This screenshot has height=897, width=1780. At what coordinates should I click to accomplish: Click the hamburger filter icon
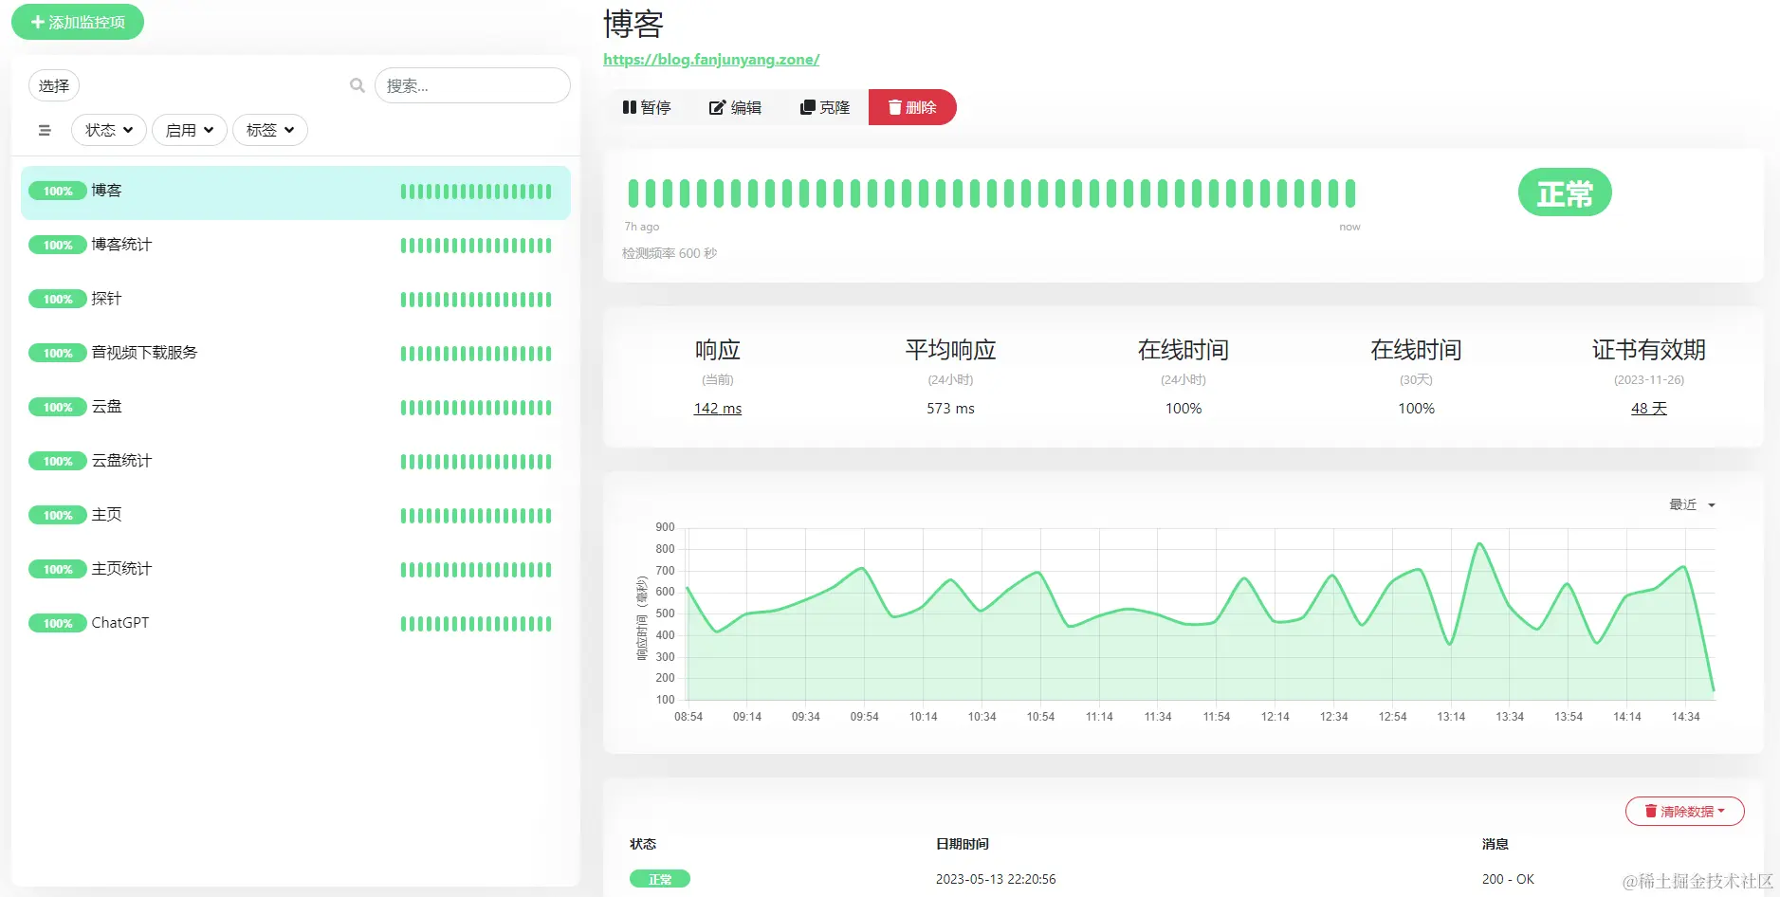click(x=45, y=130)
